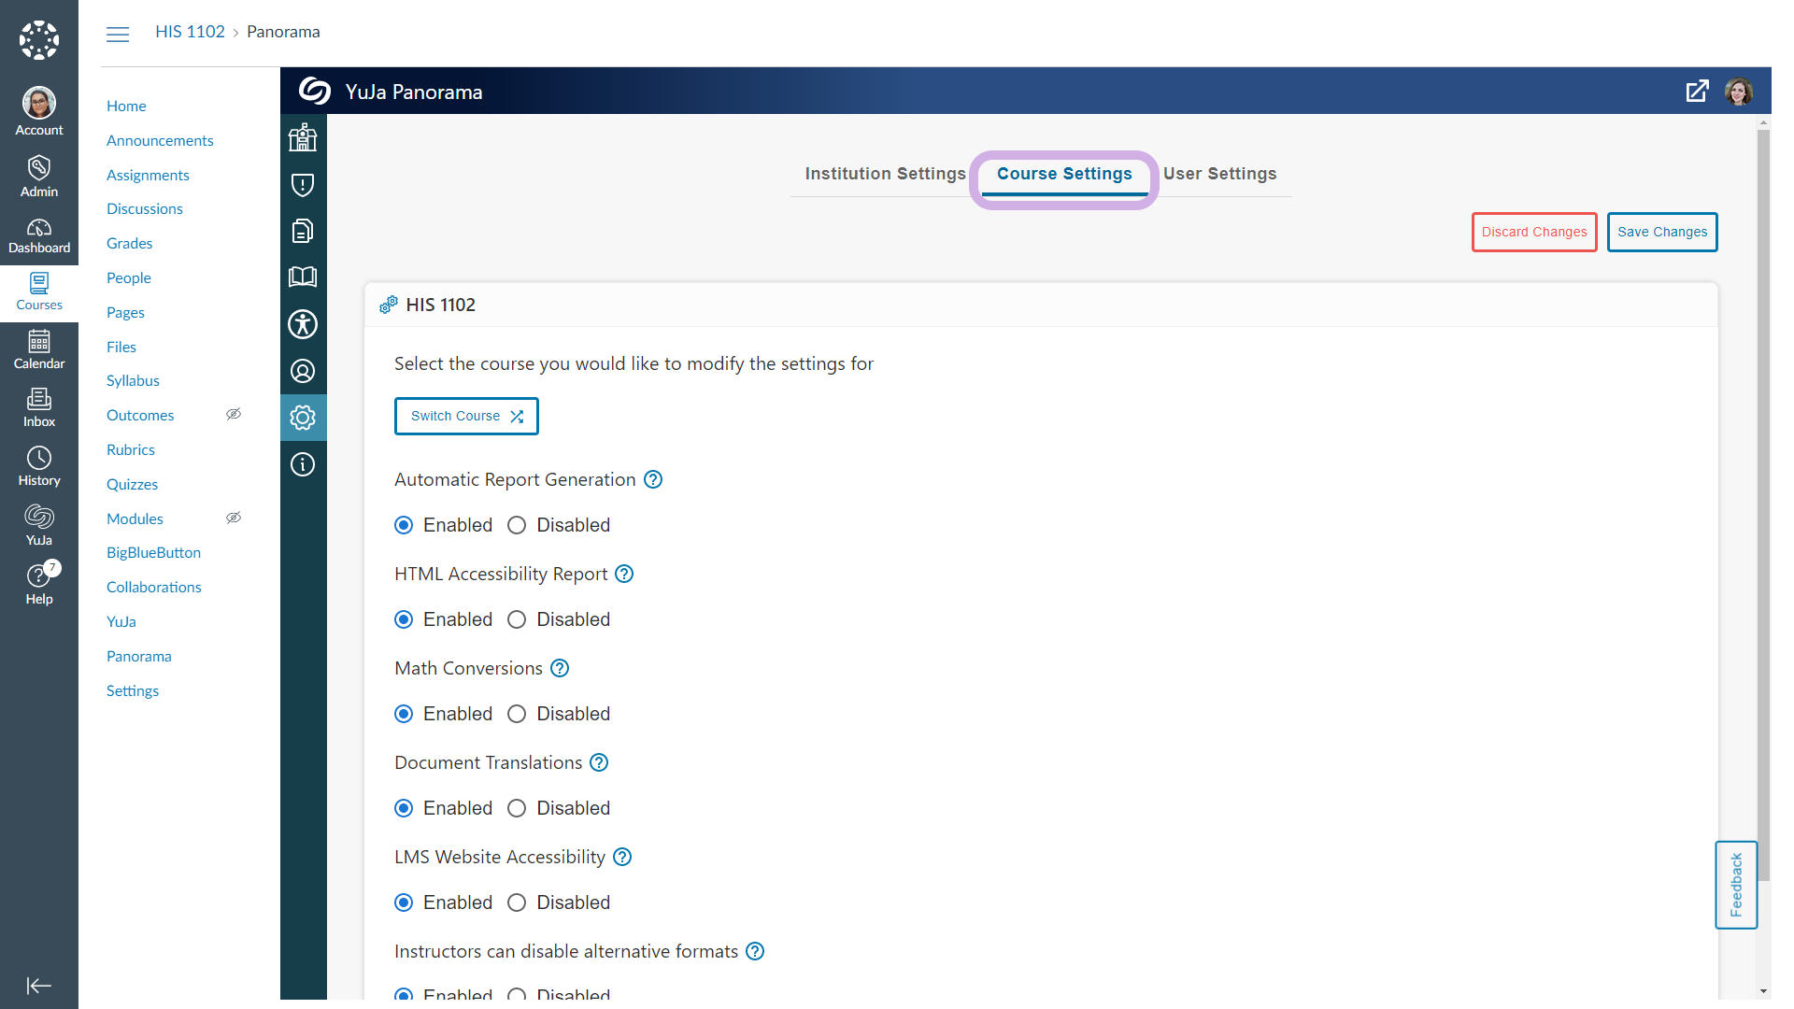Screen dimensions: 1794x1009
Task: Open the Panorama info icon
Action: coord(303,464)
